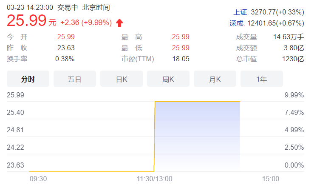
Task: Click the 15:00 time axis label
Action: [271, 179]
